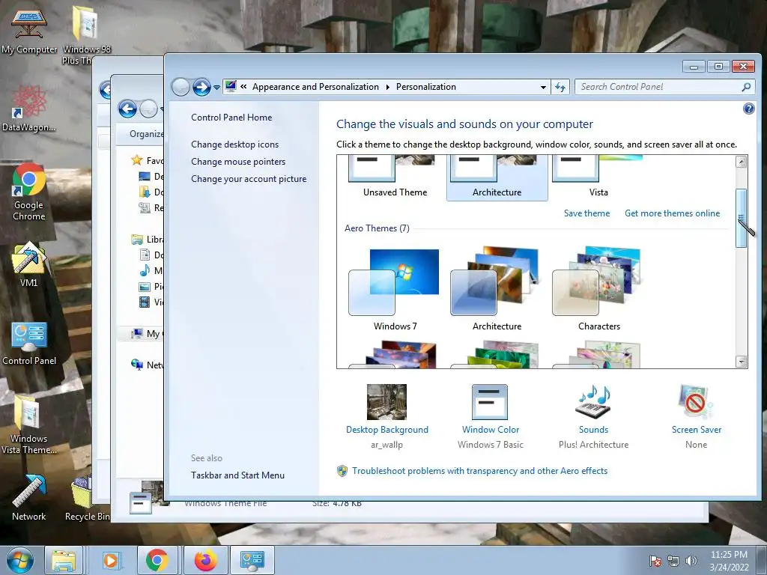Go back in the Personalization window
This screenshot has width=767, height=575.
pos(181,88)
